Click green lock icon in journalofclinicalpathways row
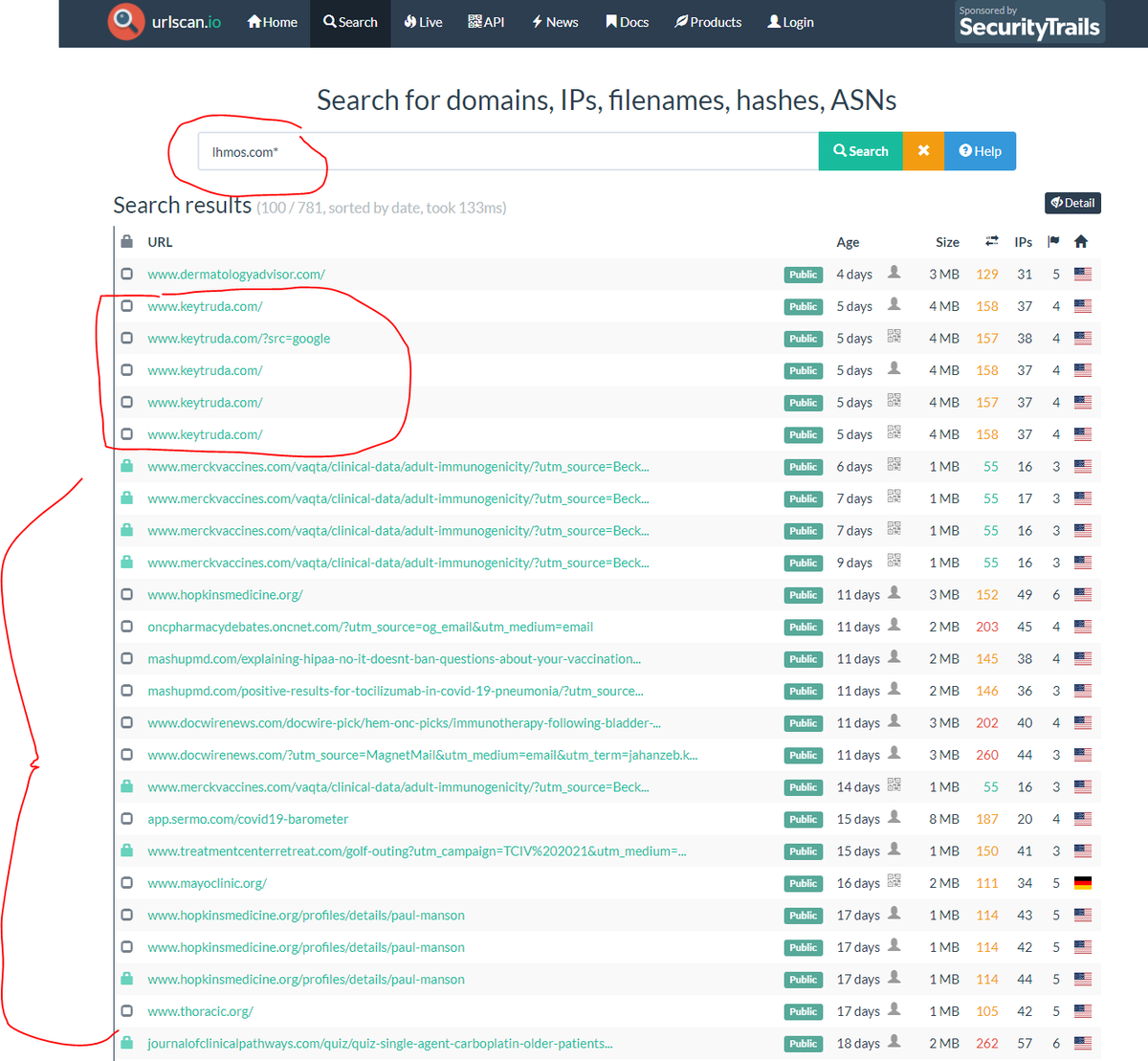1148x1061 pixels. [x=126, y=1043]
